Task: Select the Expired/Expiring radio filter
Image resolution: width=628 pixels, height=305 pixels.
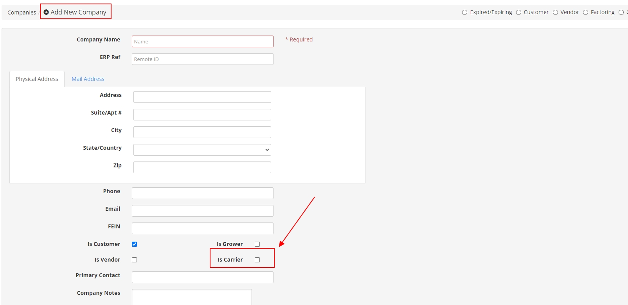Action: pyautogui.click(x=464, y=13)
